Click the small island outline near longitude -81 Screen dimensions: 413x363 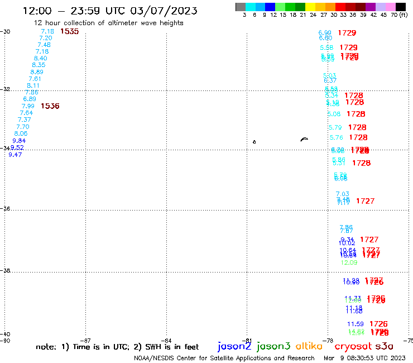click(254, 142)
